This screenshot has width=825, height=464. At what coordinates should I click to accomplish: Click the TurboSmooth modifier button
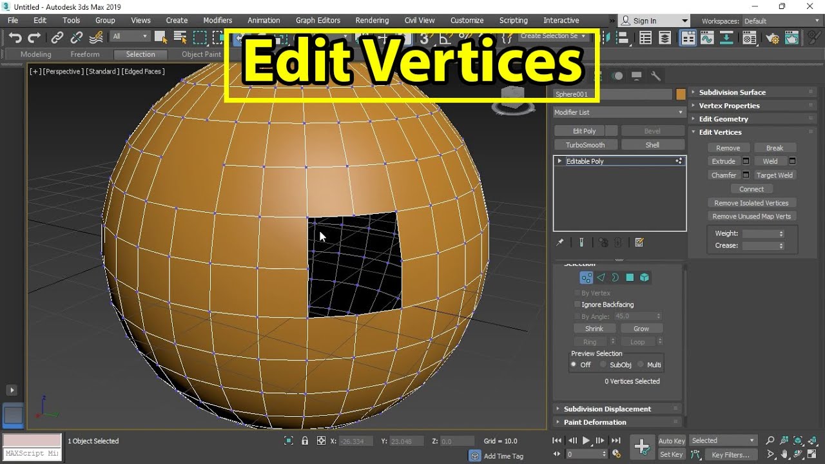[x=585, y=145]
